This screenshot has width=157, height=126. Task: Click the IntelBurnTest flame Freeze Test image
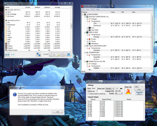click(128, 91)
